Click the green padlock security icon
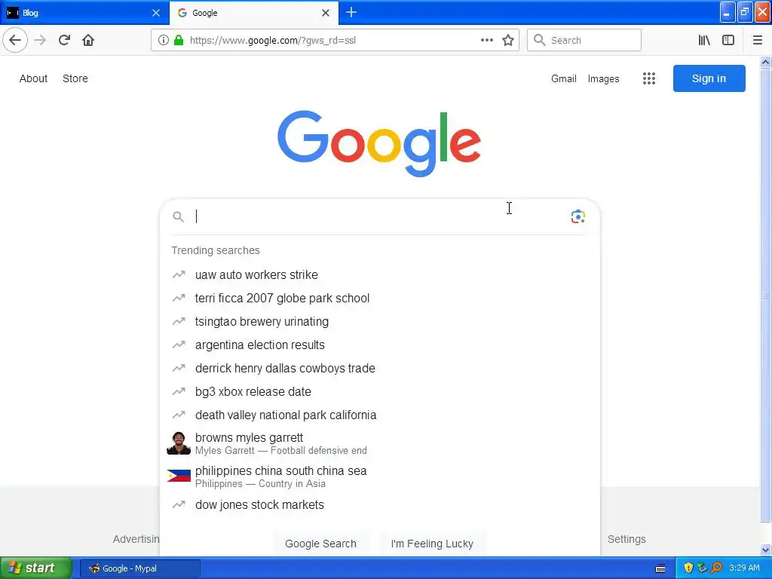Screen dimensions: 772x579 point(179,41)
